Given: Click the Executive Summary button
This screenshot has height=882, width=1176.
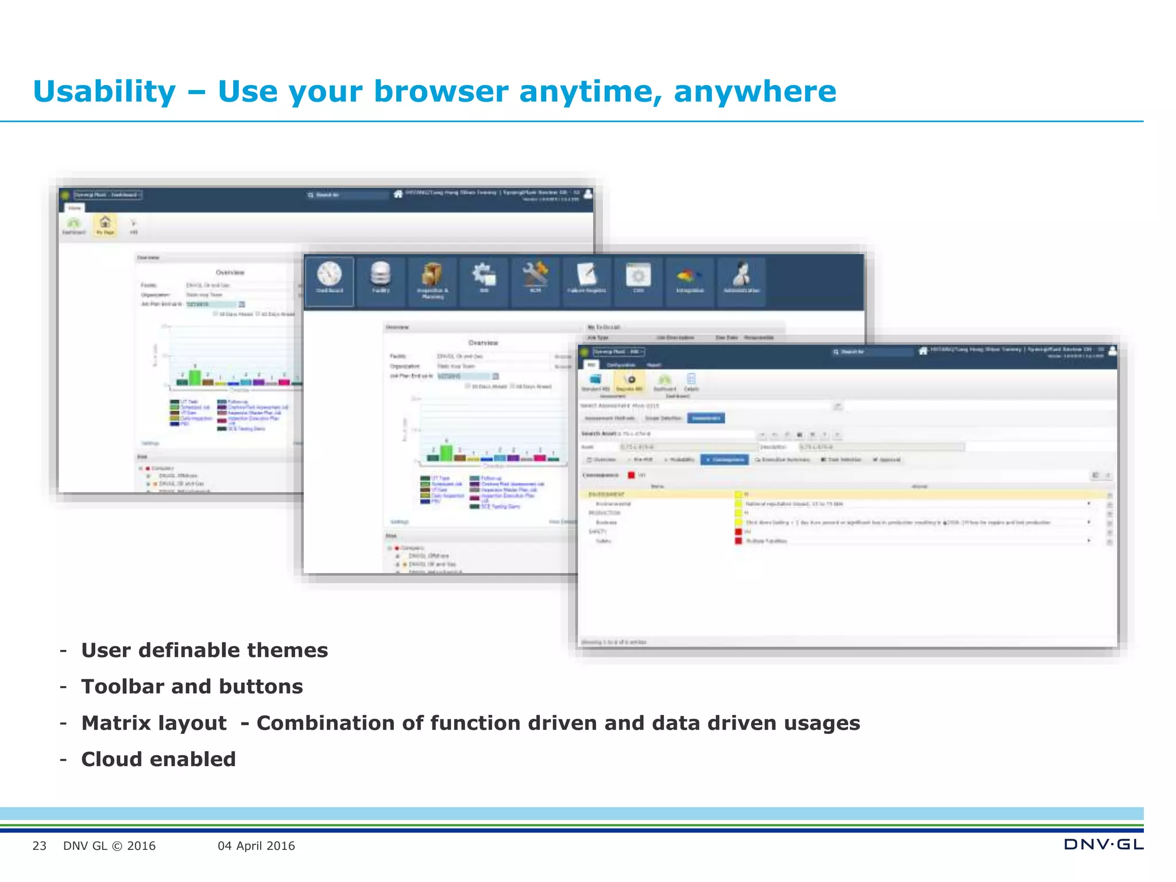Looking at the screenshot, I should [x=782, y=459].
